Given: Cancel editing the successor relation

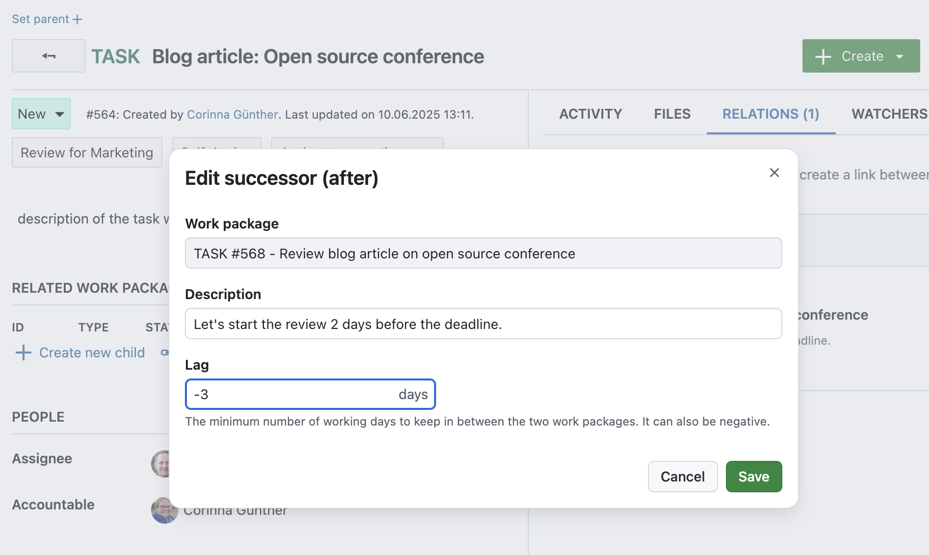Looking at the screenshot, I should tap(682, 477).
